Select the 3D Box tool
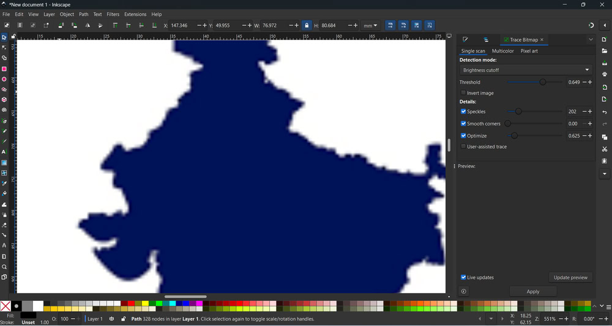The height and width of the screenshot is (326, 612). (x=4, y=100)
